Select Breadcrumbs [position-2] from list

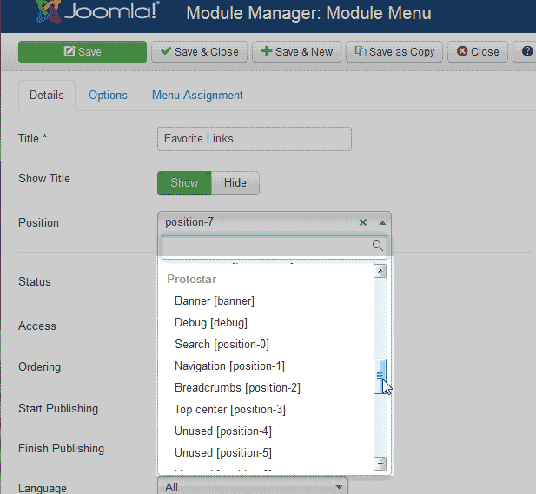pyautogui.click(x=237, y=387)
